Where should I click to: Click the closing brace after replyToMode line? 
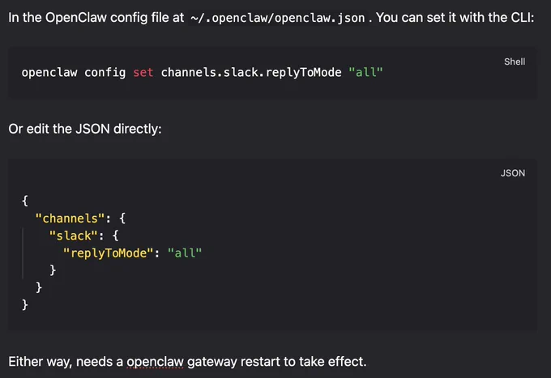pos(53,270)
